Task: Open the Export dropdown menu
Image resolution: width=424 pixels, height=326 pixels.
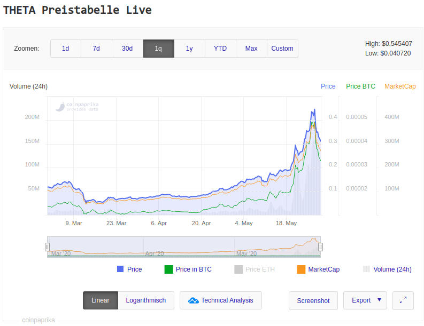Action: (365, 300)
